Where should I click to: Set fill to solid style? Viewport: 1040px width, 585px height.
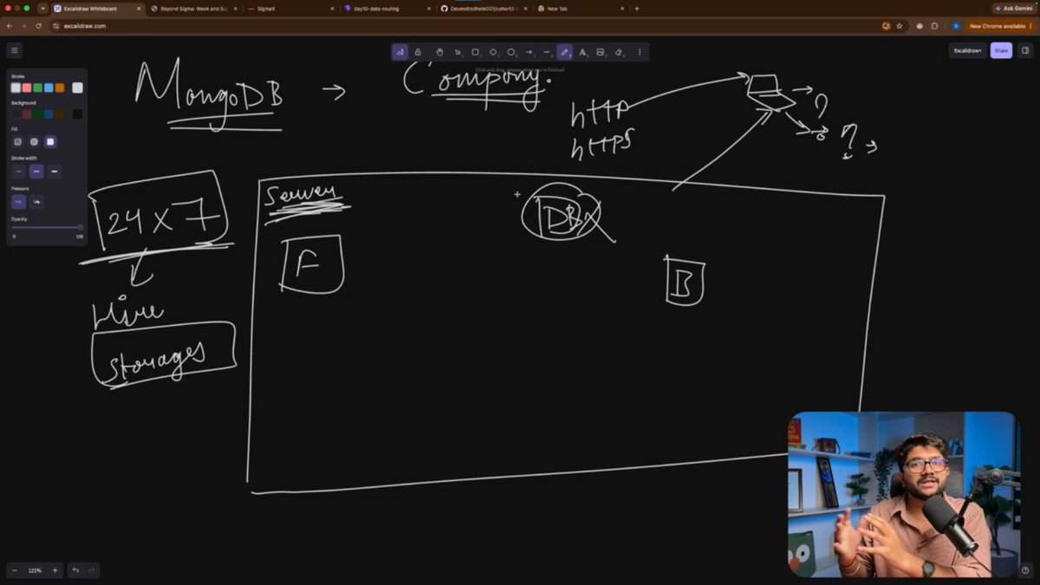point(50,141)
